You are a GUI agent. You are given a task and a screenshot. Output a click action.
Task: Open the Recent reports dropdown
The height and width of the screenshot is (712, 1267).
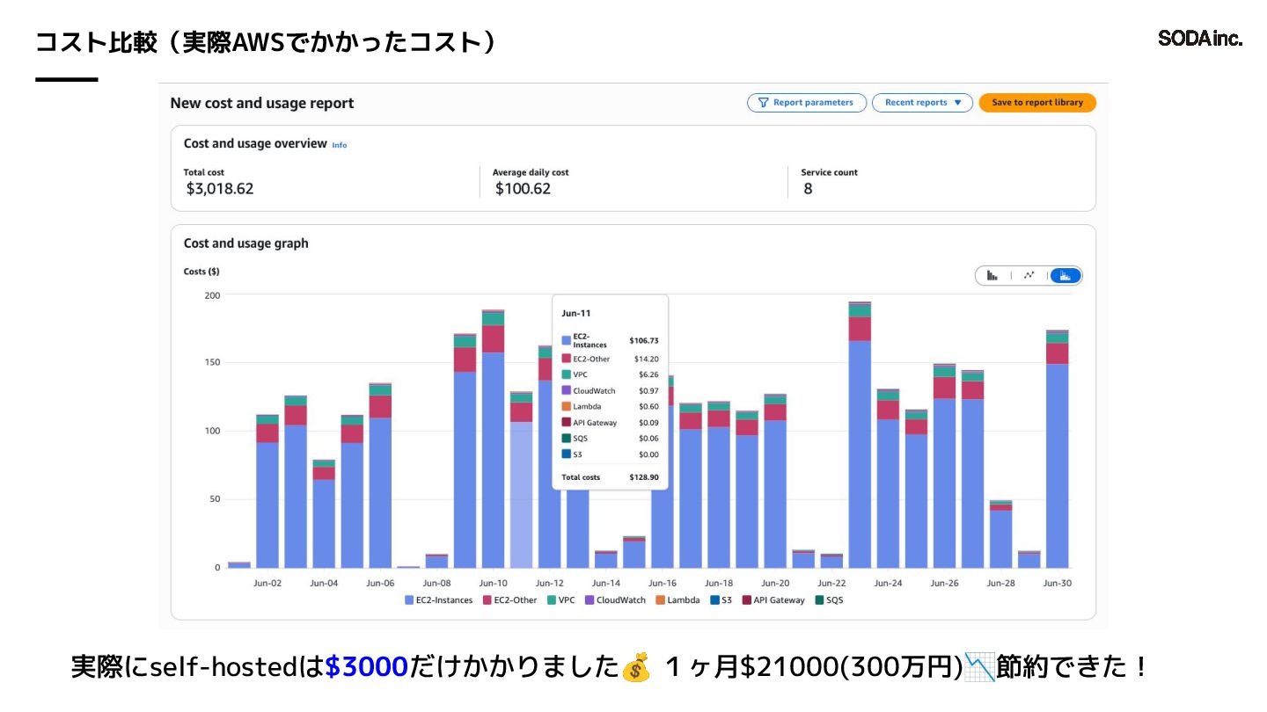922,103
